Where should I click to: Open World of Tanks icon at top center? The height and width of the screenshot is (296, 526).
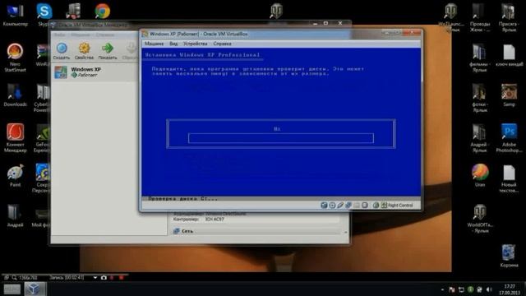(276, 11)
